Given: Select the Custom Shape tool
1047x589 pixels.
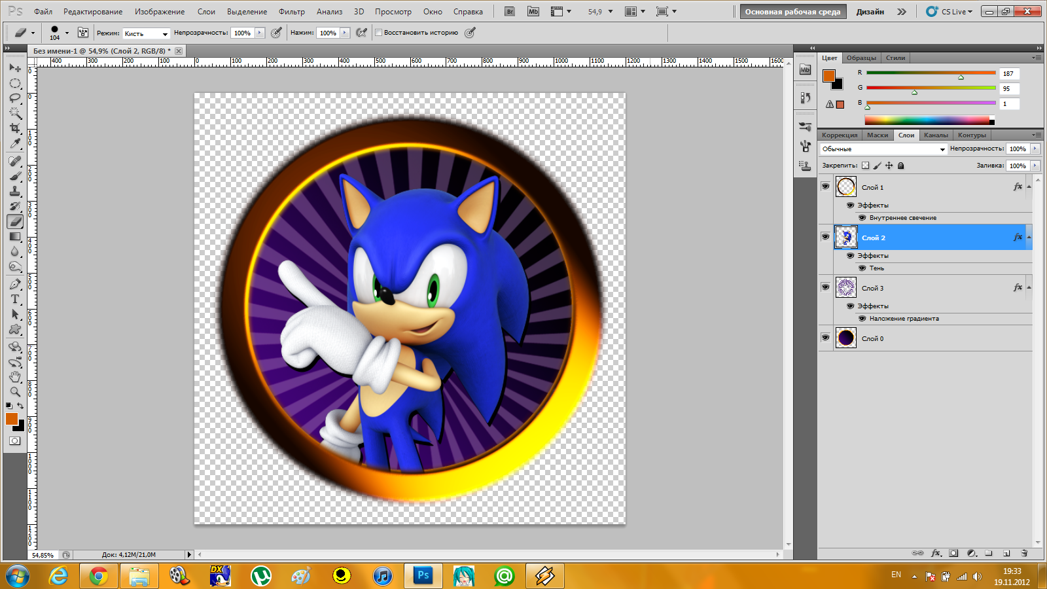Looking at the screenshot, I should tap(15, 329).
